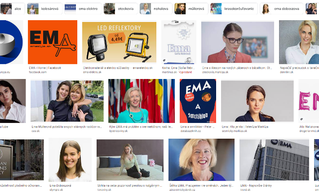Filter results by 'müllerová' chip

(x=191, y=9)
